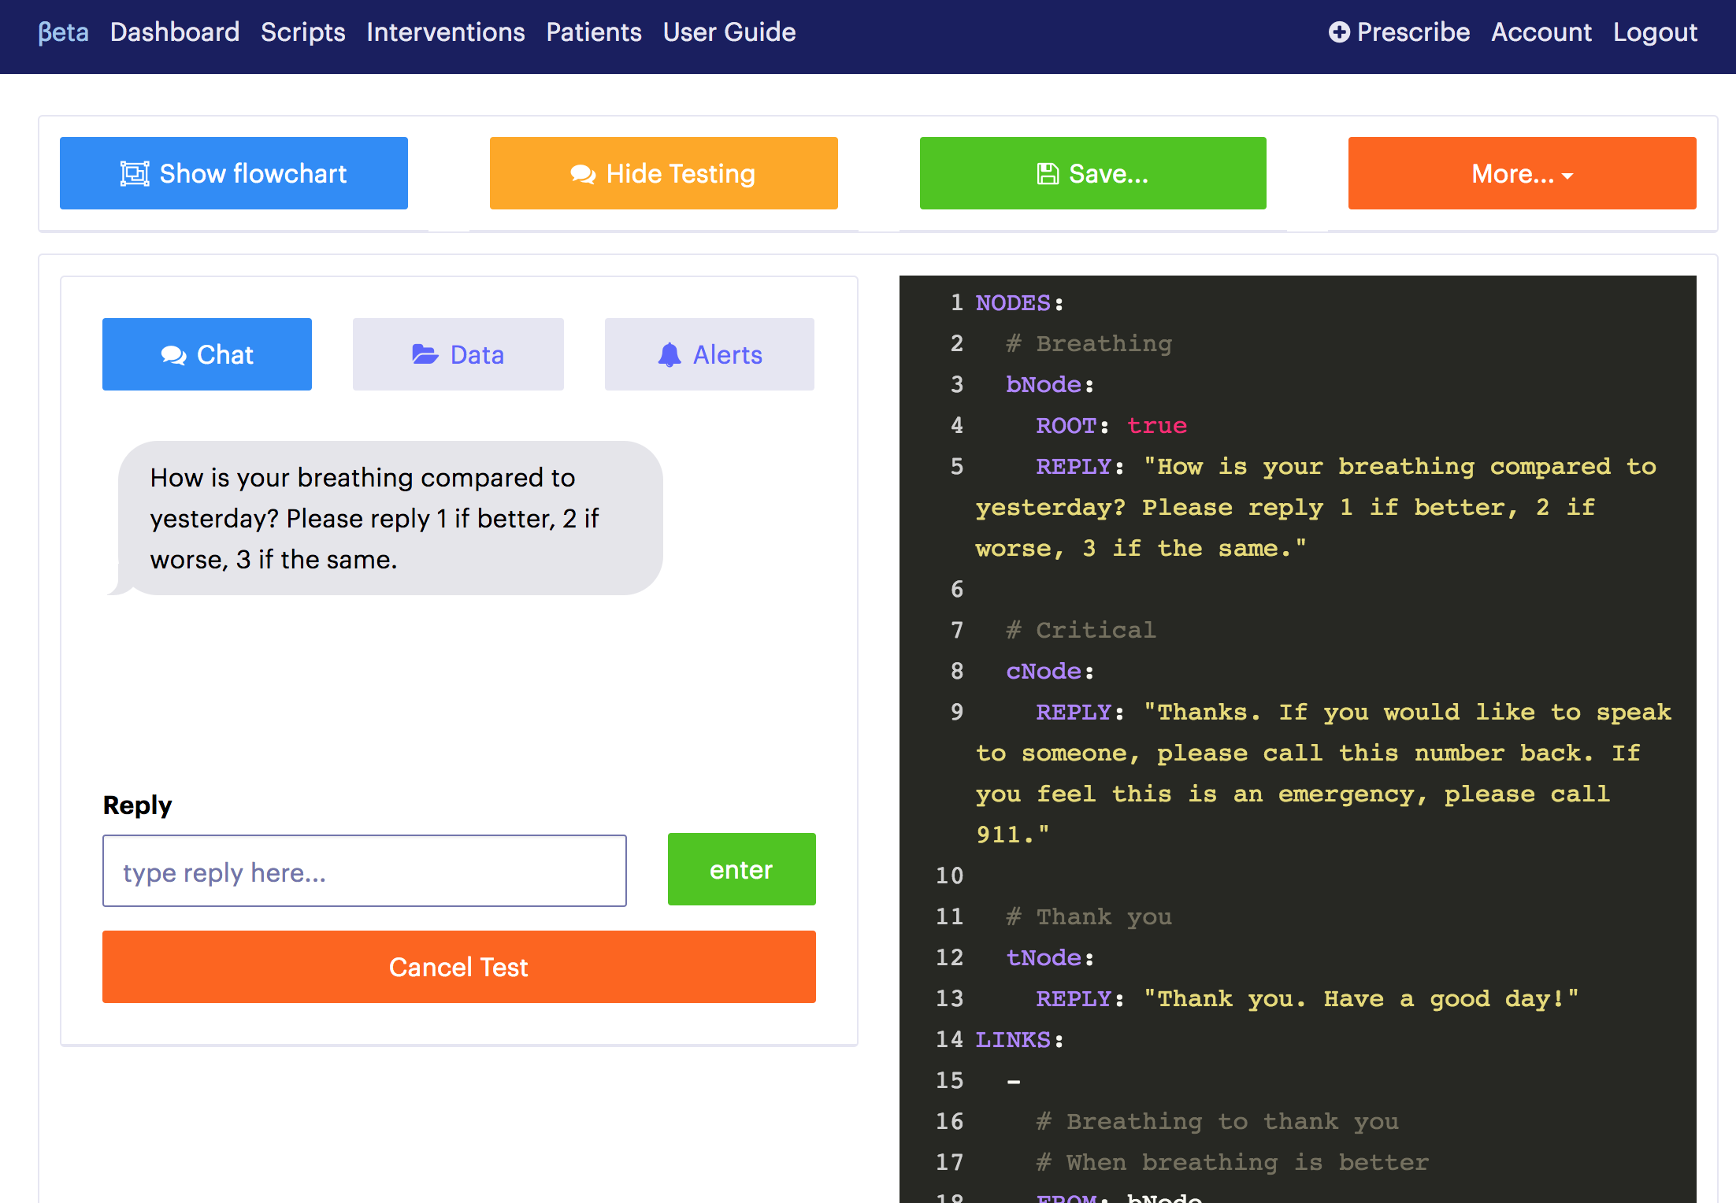Click the βeta logo in the navbar
This screenshot has width=1736, height=1203.
coord(63,32)
